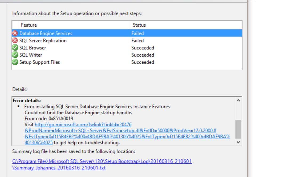Click the Error code 0x851A0019 text
The image size is (307, 177).
point(49,119)
